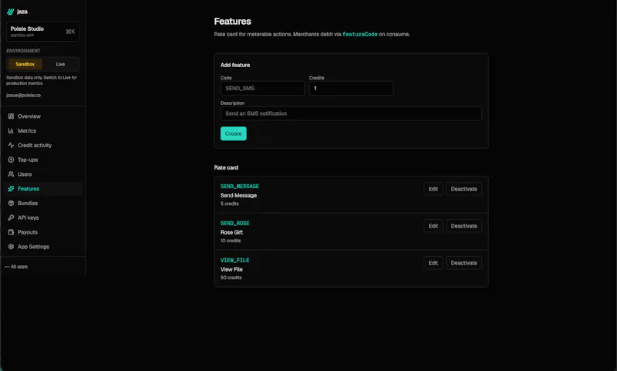Switch to the Live environment
Viewport: 617px width, 371px height.
pos(60,64)
